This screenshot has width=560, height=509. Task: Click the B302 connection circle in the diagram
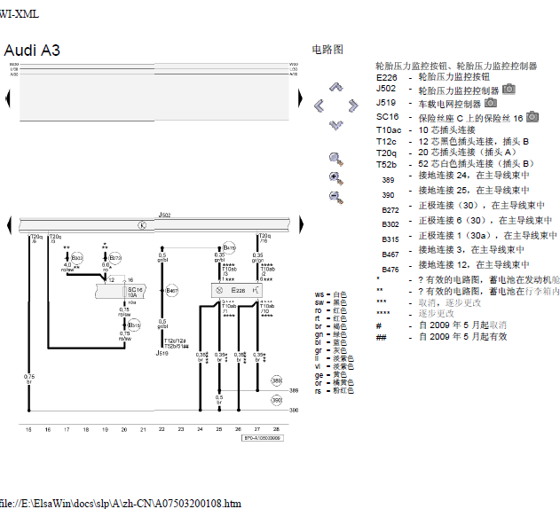coord(77,257)
